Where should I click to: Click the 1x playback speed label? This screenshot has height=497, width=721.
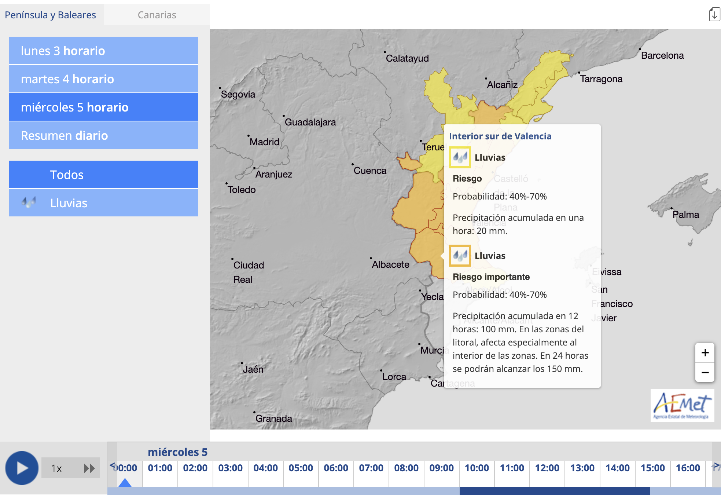click(56, 468)
